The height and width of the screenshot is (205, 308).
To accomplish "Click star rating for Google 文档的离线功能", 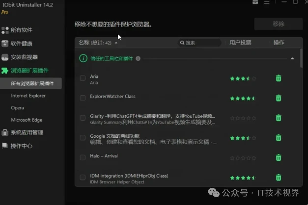I will coord(243,138).
